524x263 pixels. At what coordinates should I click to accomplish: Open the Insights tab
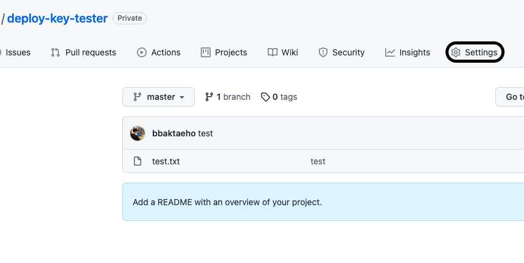click(x=414, y=52)
